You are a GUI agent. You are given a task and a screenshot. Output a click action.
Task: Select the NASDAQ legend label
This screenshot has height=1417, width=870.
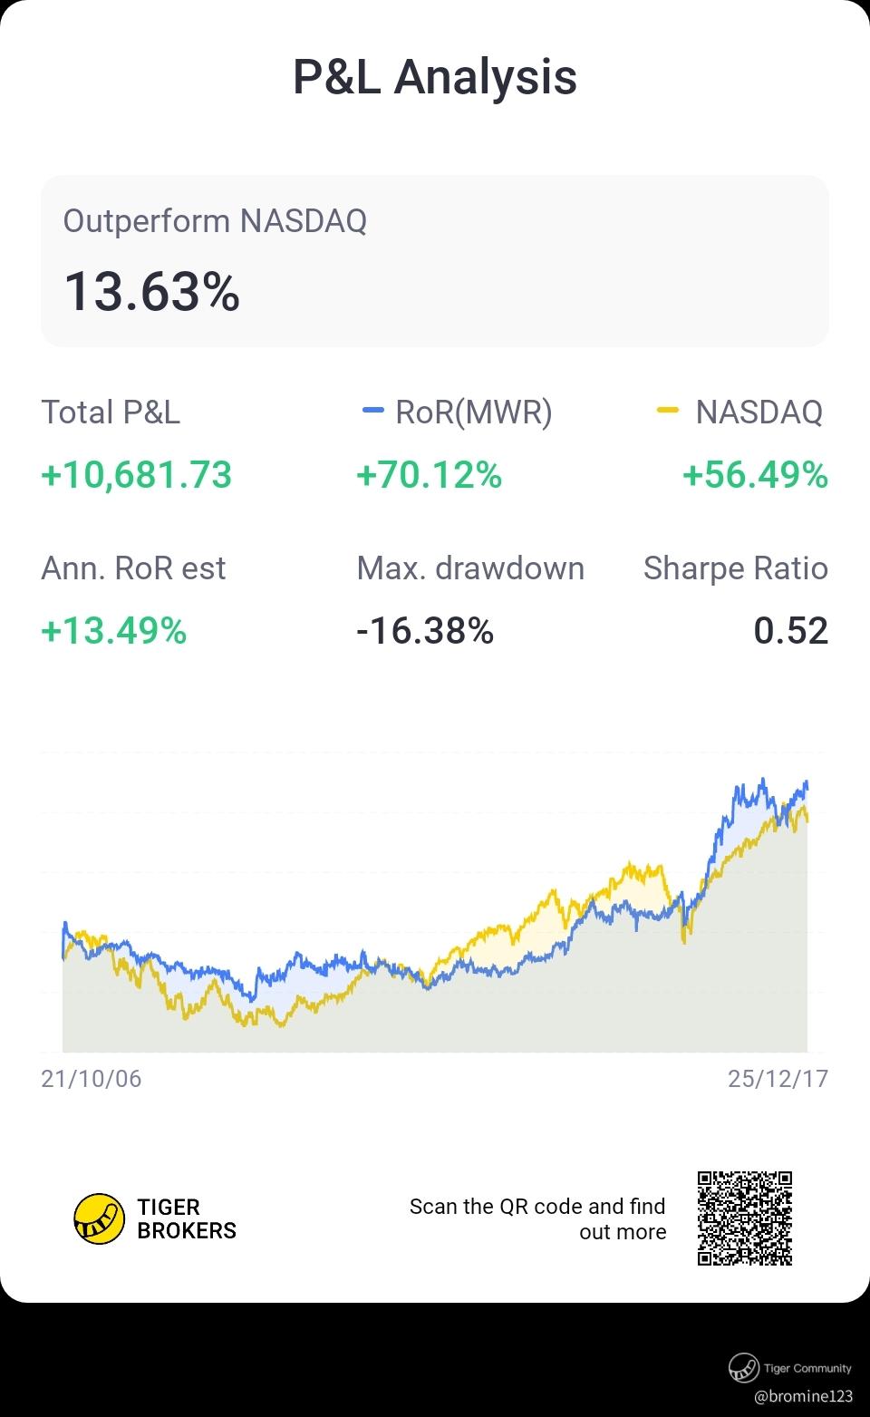pyautogui.click(x=759, y=412)
